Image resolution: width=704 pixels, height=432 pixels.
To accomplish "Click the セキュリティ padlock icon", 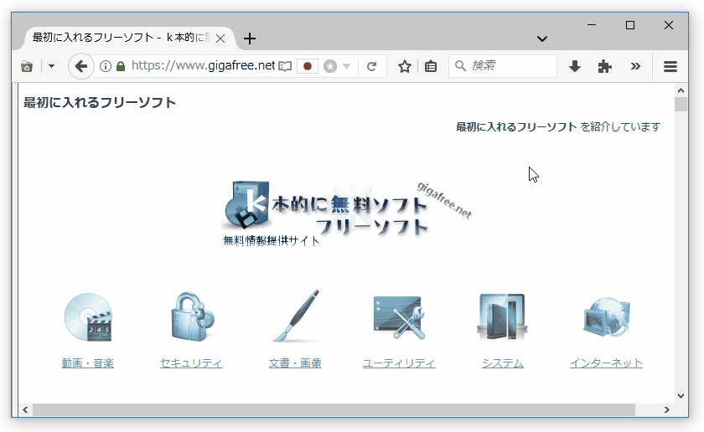I will [192, 316].
